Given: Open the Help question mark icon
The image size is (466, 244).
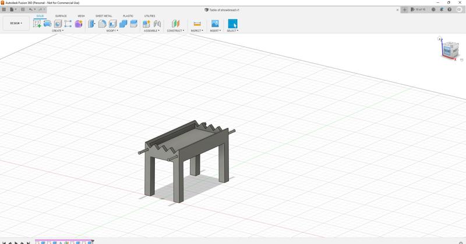Looking at the screenshot, I should [x=449, y=9].
